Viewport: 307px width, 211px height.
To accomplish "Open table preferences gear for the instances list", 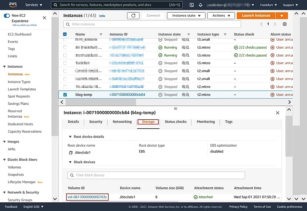I will [284, 24].
